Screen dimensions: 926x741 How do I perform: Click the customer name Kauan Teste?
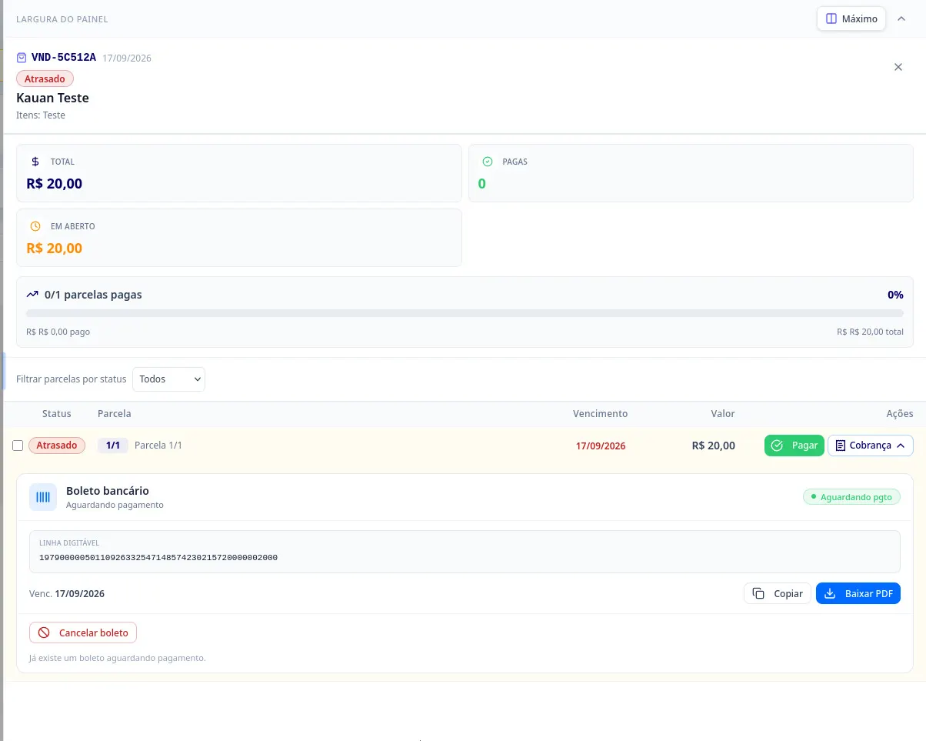tap(52, 98)
